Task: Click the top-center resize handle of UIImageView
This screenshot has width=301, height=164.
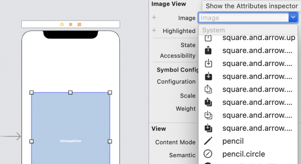Action: [x=71, y=92]
